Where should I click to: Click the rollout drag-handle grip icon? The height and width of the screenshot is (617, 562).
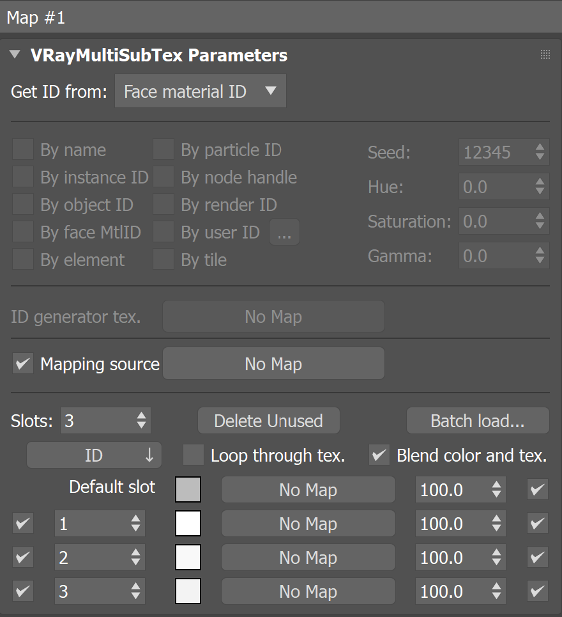(x=545, y=55)
